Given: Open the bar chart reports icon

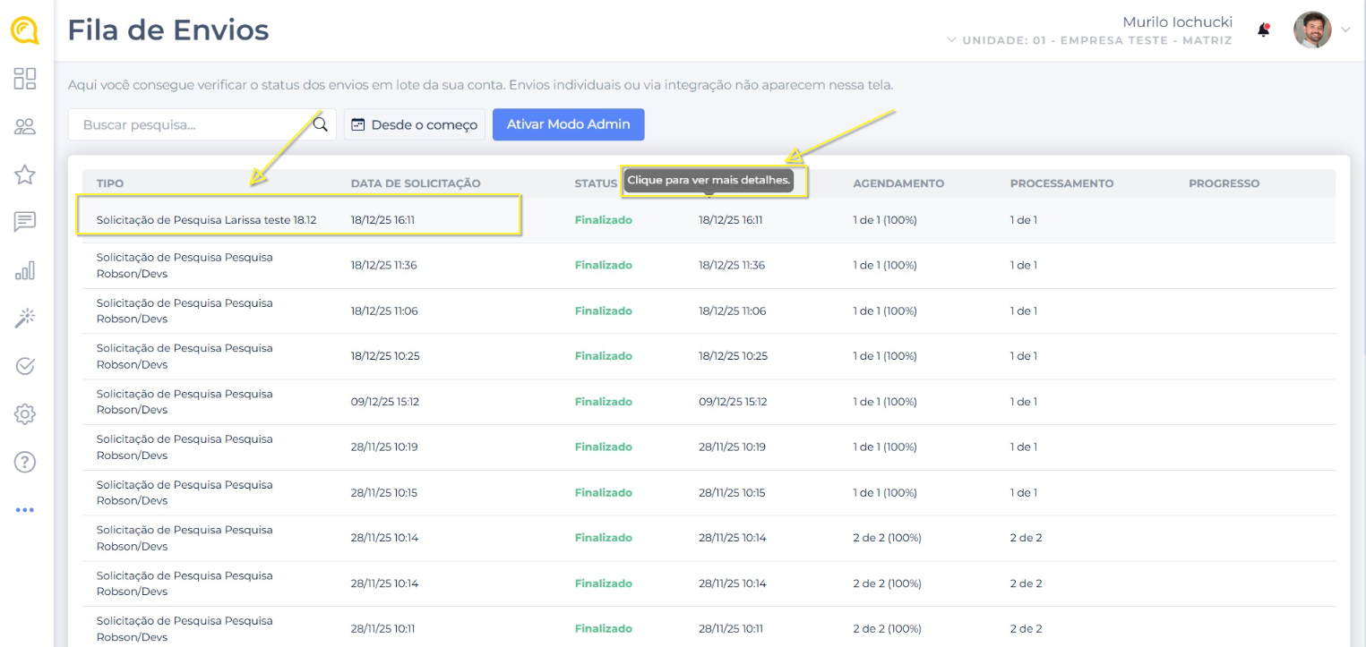Looking at the screenshot, I should pos(25,270).
